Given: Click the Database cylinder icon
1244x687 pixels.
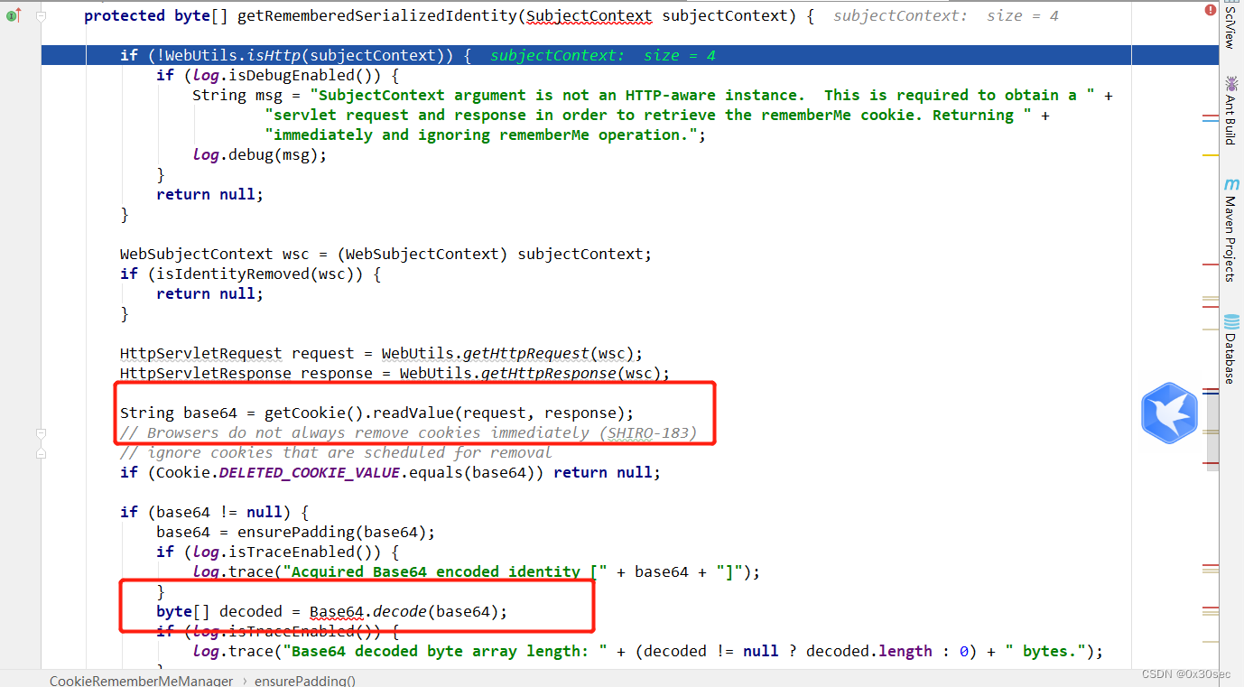Looking at the screenshot, I should 1230,322.
